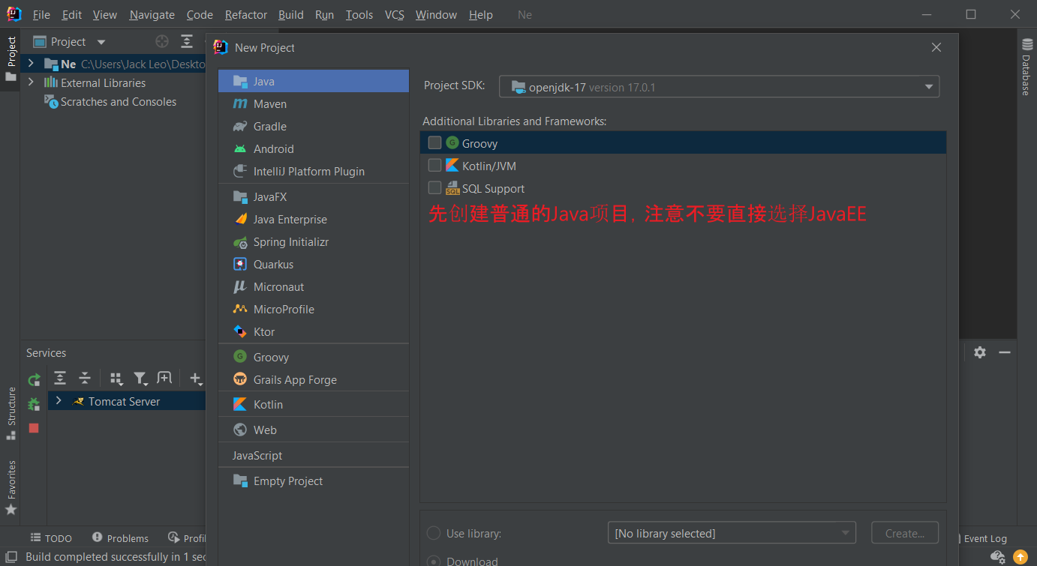Open the Build menu

click(291, 14)
